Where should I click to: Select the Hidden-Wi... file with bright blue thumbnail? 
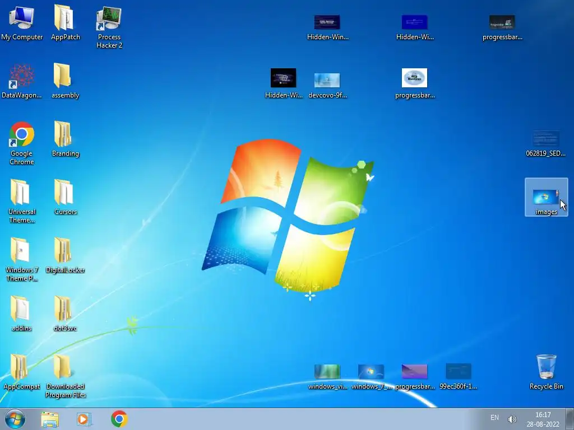click(414, 27)
